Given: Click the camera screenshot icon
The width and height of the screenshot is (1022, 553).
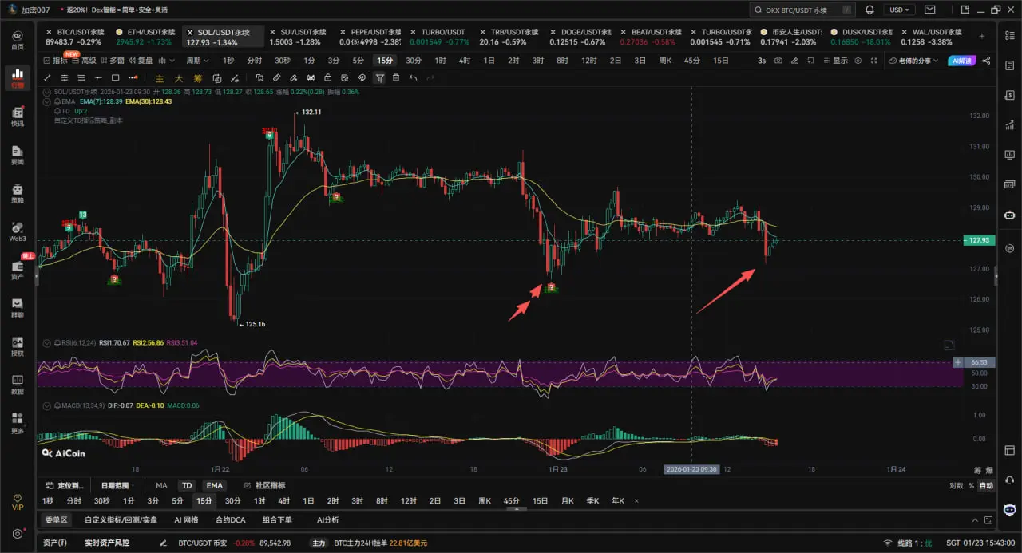Looking at the screenshot, I should (x=778, y=61).
